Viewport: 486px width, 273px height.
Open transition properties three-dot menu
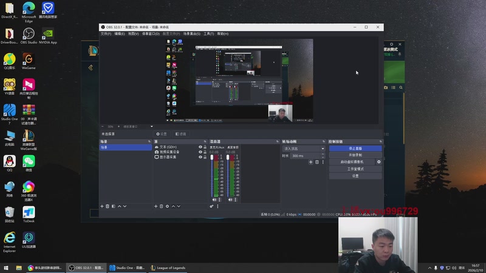pyautogui.click(x=323, y=162)
